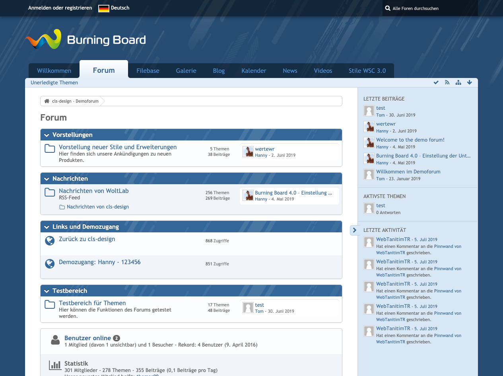Click folder icon beside Nachrichten von WoltLab
Screen dimensions: 503x376
coord(50,193)
